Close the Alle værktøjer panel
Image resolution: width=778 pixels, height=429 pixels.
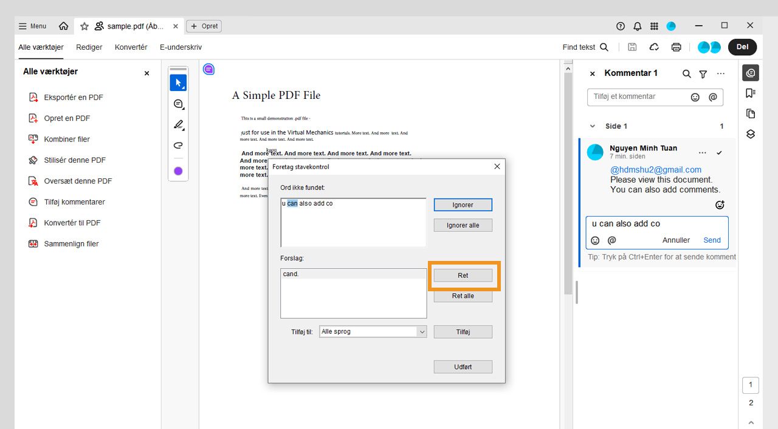click(x=146, y=73)
